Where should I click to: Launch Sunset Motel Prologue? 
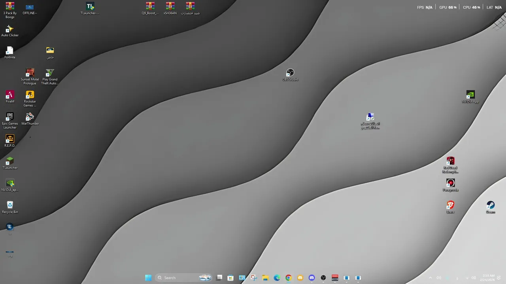[30, 77]
